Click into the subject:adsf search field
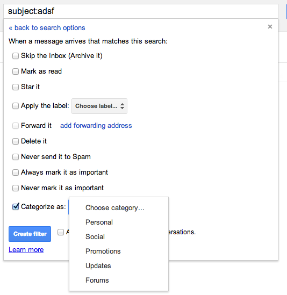 pyautogui.click(x=141, y=11)
